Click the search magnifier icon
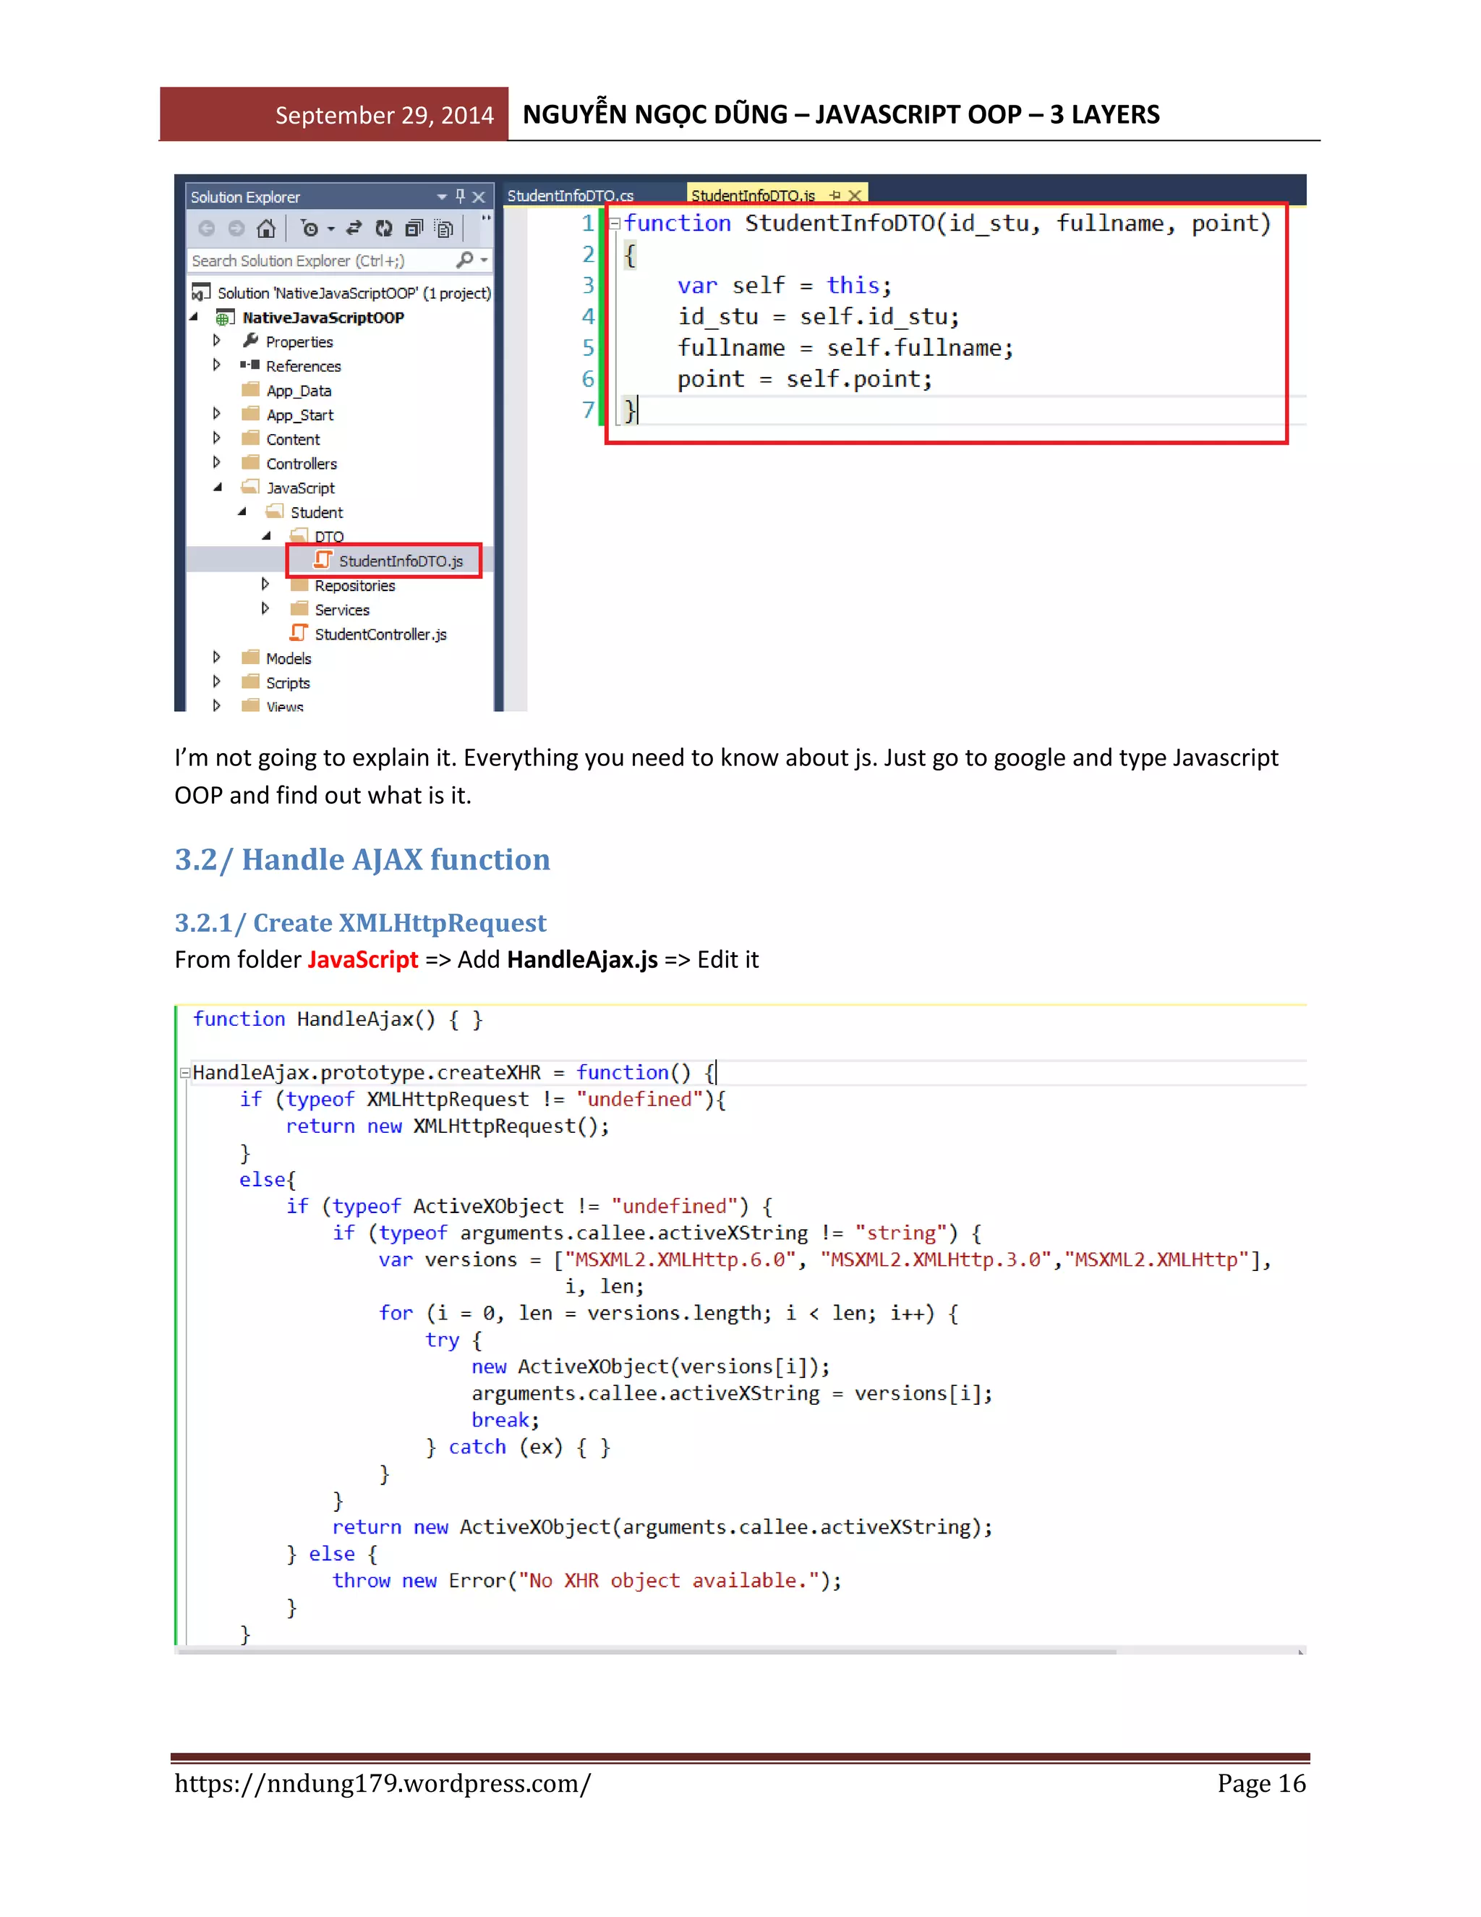The height and width of the screenshot is (1917, 1481). [x=465, y=260]
